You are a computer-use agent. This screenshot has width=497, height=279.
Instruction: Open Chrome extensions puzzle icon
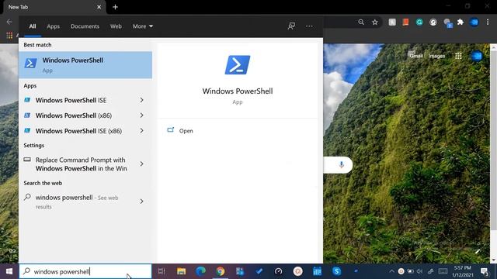(x=461, y=22)
